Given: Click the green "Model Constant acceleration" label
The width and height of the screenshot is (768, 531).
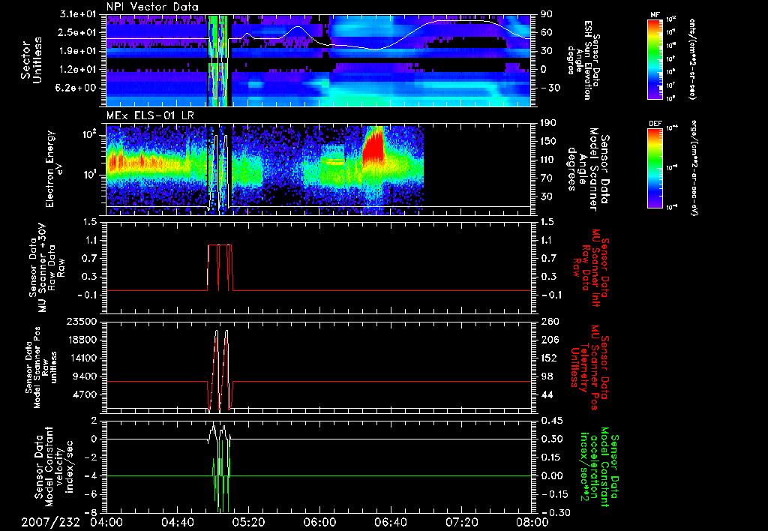Looking at the screenshot, I should pyautogui.click(x=599, y=466).
